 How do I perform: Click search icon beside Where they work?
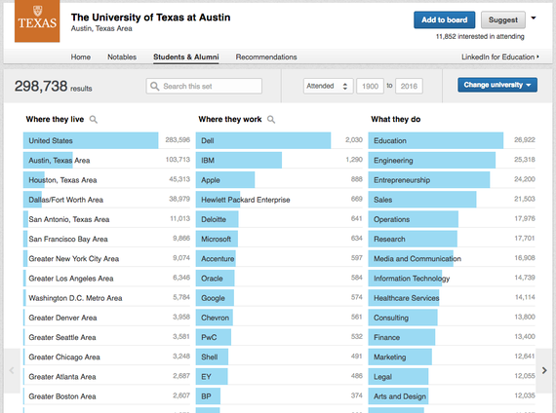coord(271,120)
